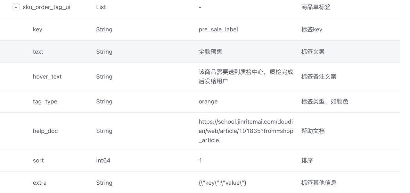This screenshot has width=410, height=193.
Task: Click the pre_sale_label example value
Action: 218,29
